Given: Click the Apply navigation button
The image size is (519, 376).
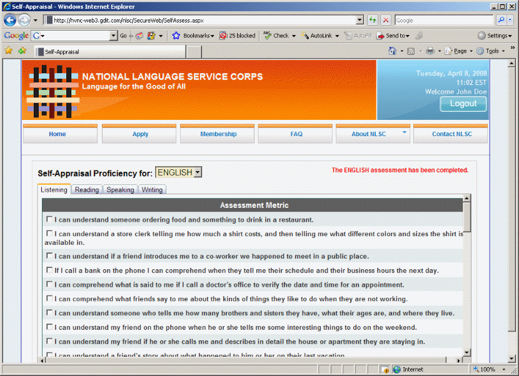Looking at the screenshot, I should click(x=141, y=134).
